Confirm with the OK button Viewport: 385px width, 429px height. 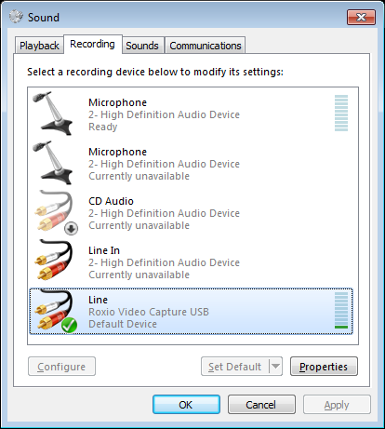click(x=186, y=405)
